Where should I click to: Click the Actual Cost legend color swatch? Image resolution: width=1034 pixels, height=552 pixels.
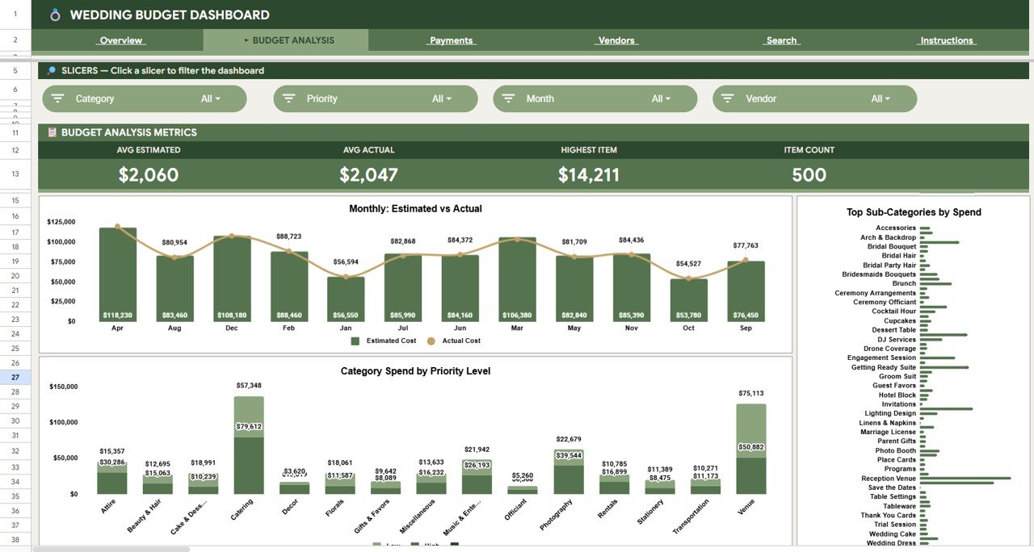coord(431,341)
